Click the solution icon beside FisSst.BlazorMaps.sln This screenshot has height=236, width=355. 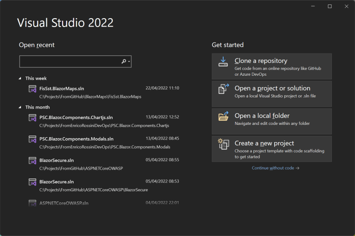pos(32,89)
